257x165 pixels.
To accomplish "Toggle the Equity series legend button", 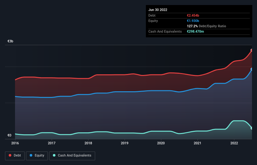I will pos(37,156).
